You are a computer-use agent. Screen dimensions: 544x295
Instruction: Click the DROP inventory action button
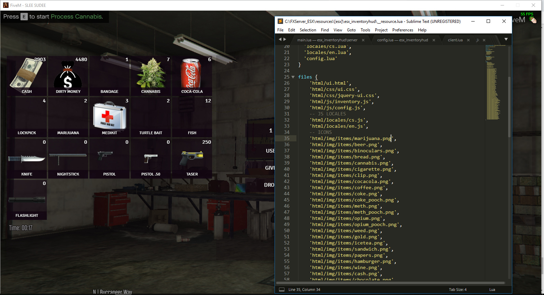point(269,185)
